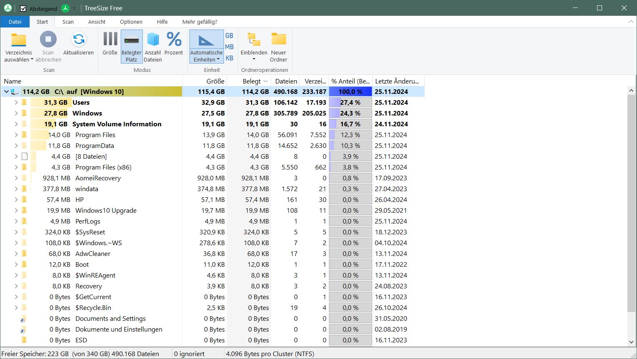Choose Automatische Einheiten unit icon
Viewport: 637px width, 359px height.
pos(207,40)
